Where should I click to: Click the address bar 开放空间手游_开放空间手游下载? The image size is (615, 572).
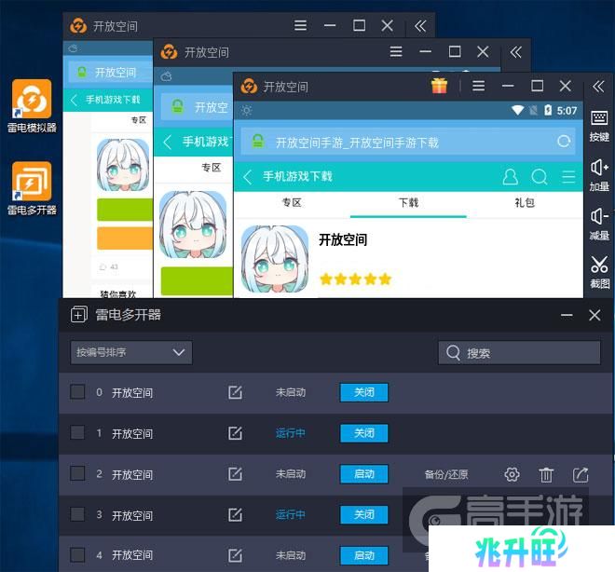click(408, 142)
